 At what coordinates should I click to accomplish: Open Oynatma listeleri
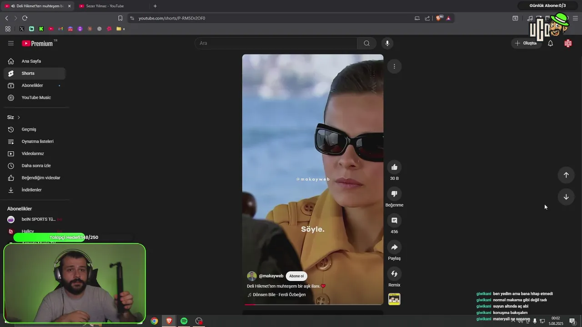pos(35,141)
